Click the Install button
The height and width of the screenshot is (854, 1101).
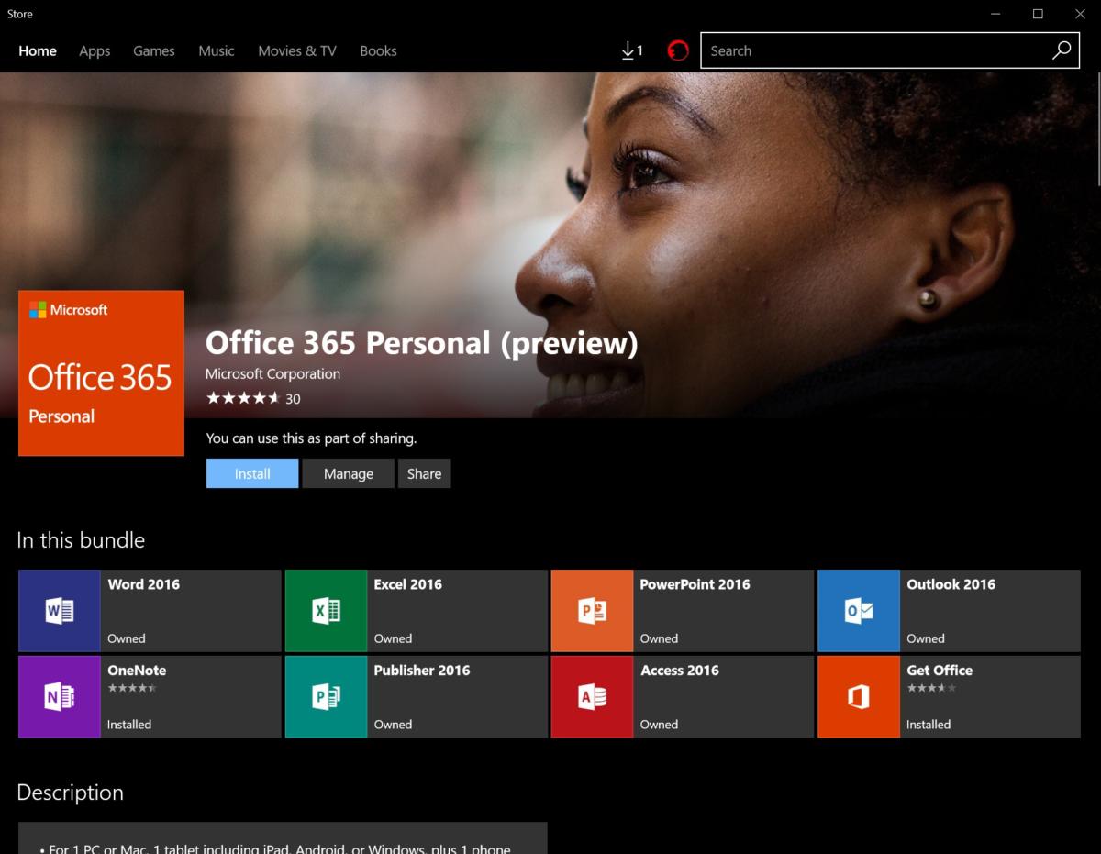point(252,473)
